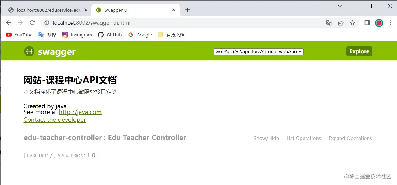
Task: Open the 翻译 bookmark
Action: (47, 35)
